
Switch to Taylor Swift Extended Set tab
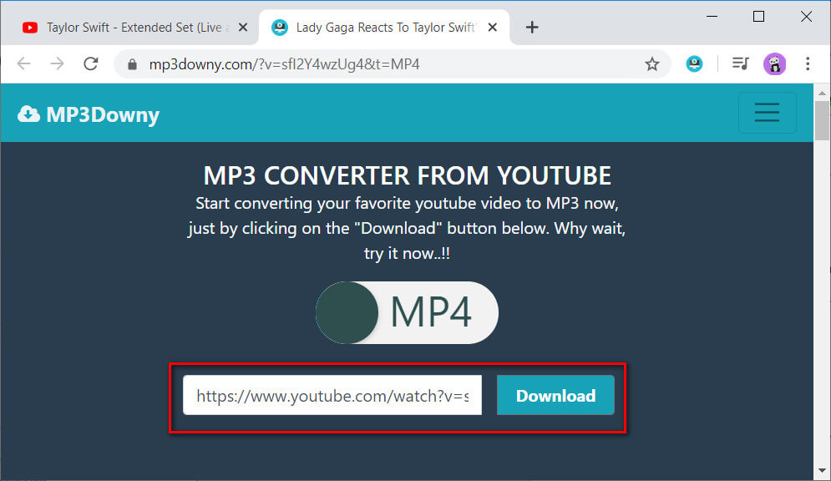(129, 27)
